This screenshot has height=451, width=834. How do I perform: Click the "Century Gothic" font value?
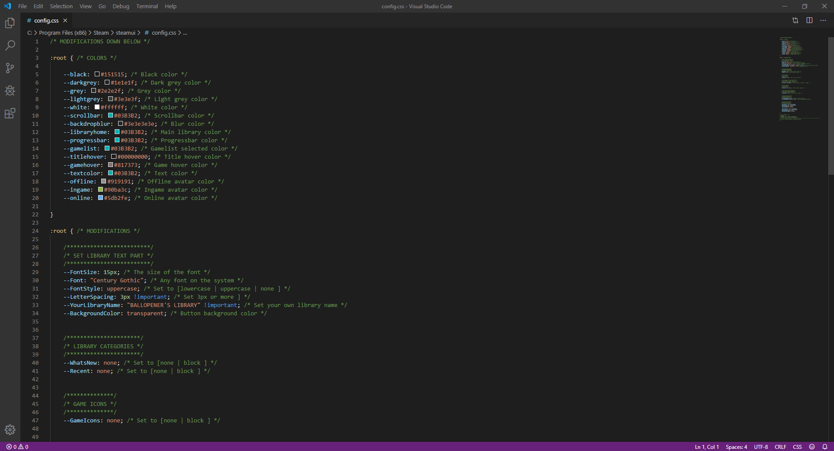pos(117,281)
